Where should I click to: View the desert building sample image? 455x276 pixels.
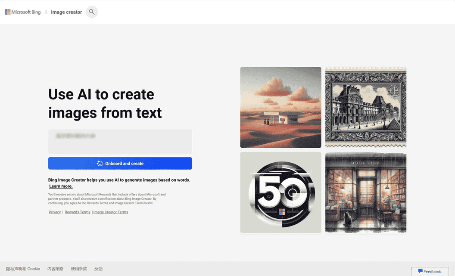pyautogui.click(x=280, y=107)
